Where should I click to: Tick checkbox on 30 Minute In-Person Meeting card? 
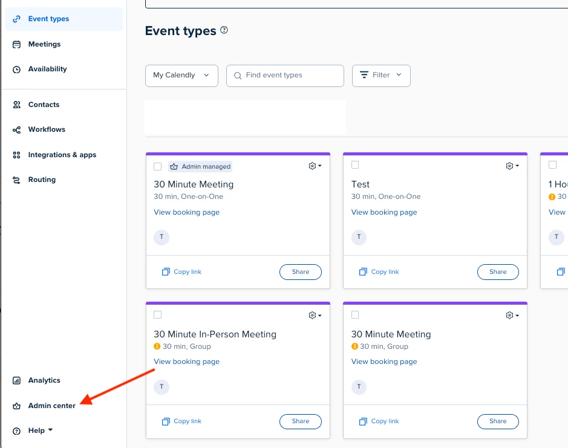pos(158,315)
